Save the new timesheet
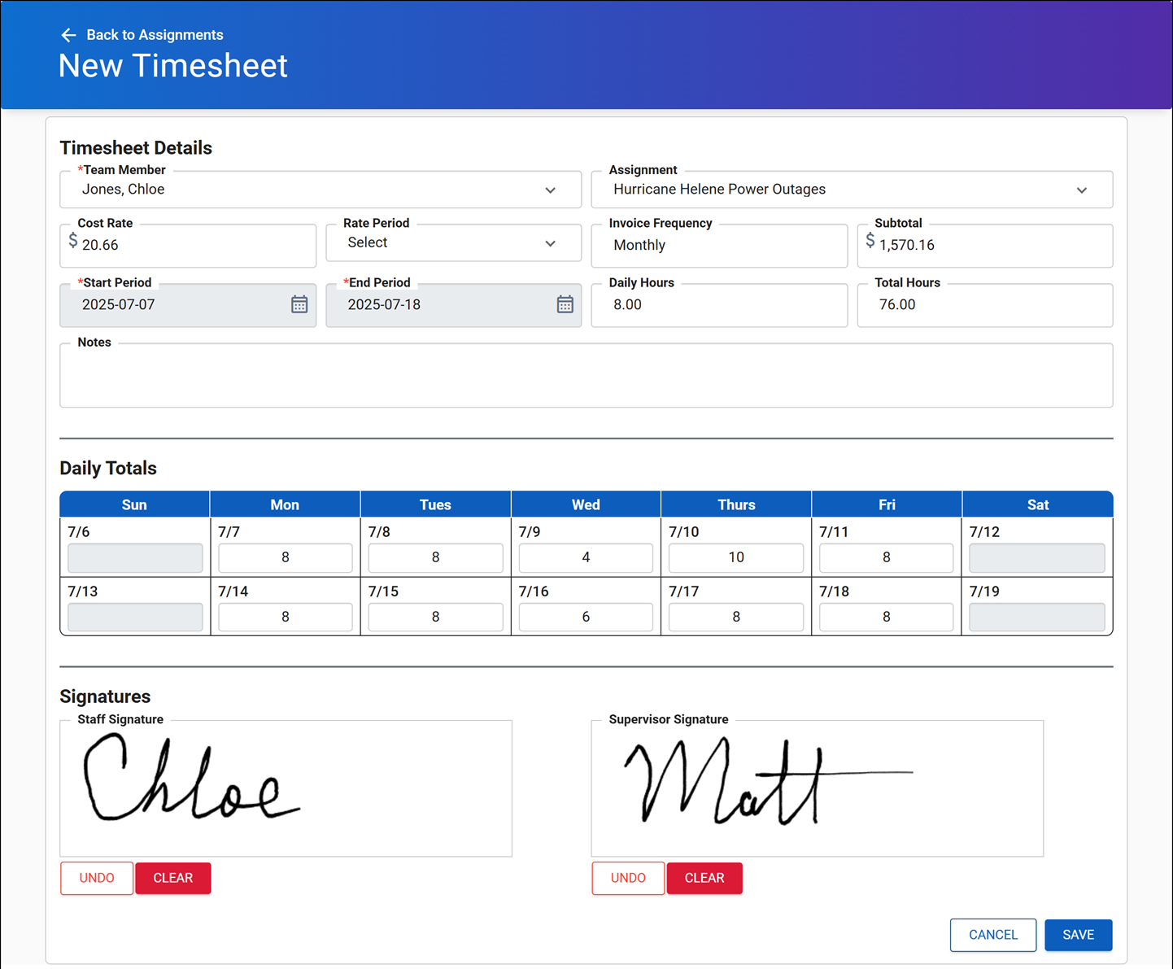The image size is (1173, 969). click(1078, 935)
